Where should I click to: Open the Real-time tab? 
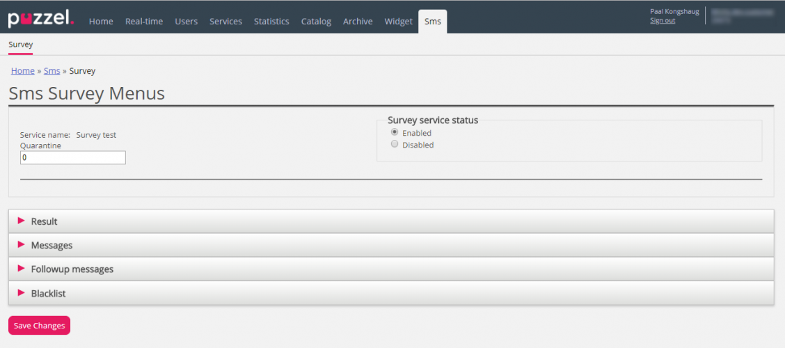coord(144,22)
